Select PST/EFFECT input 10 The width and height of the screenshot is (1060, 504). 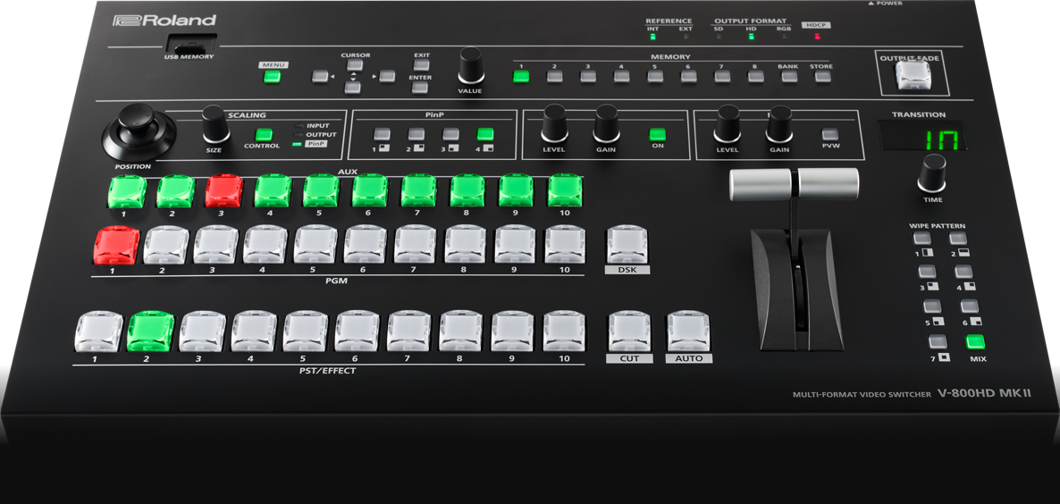564,331
